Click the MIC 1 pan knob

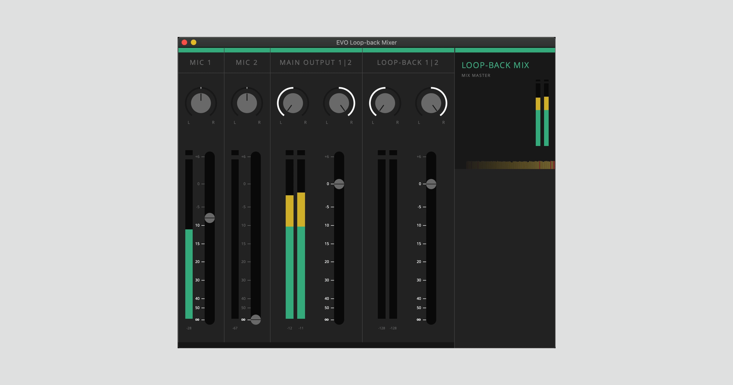(x=201, y=103)
